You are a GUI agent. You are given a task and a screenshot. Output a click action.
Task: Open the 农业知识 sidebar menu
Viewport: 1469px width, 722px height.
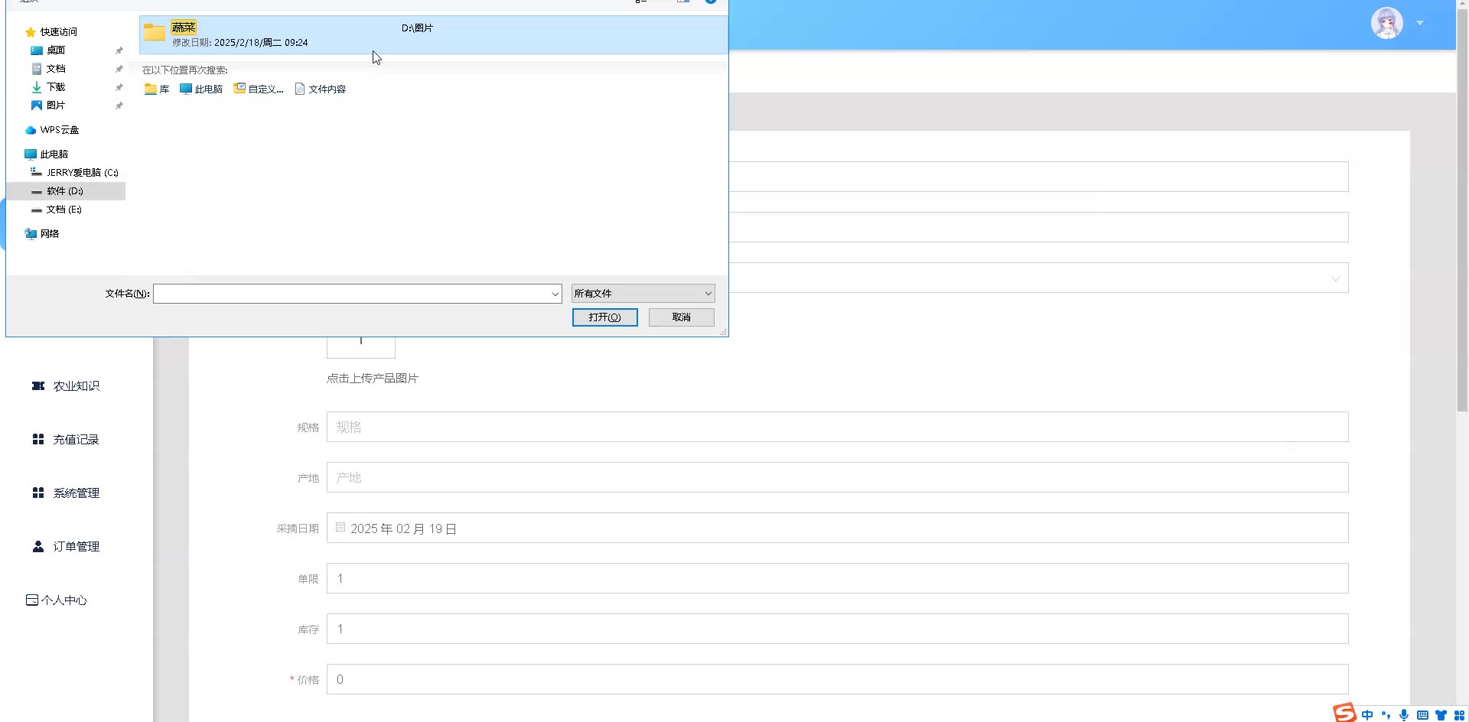click(66, 386)
